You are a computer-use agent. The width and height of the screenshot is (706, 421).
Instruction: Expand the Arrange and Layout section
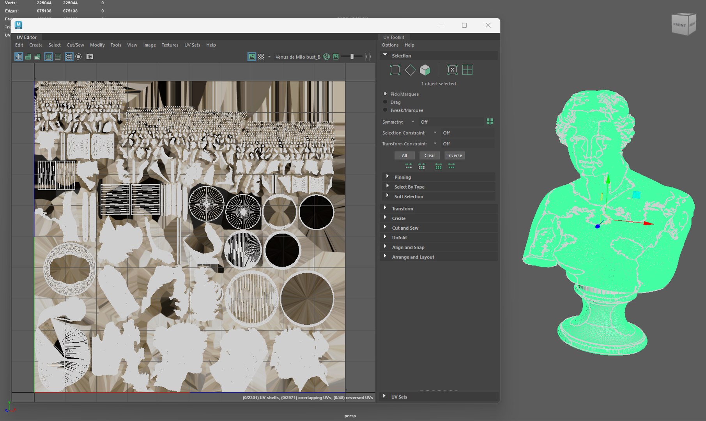pos(439,257)
